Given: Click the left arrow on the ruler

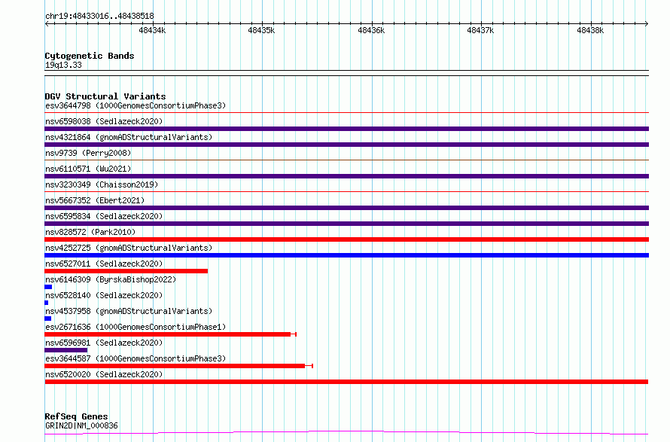Looking at the screenshot, I should [47, 24].
